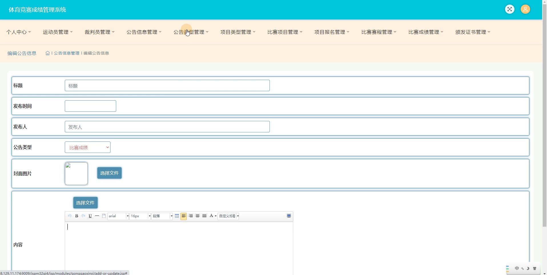The height and width of the screenshot is (275, 547).
Task: Open the 个人中心 menu
Action: pos(19,32)
